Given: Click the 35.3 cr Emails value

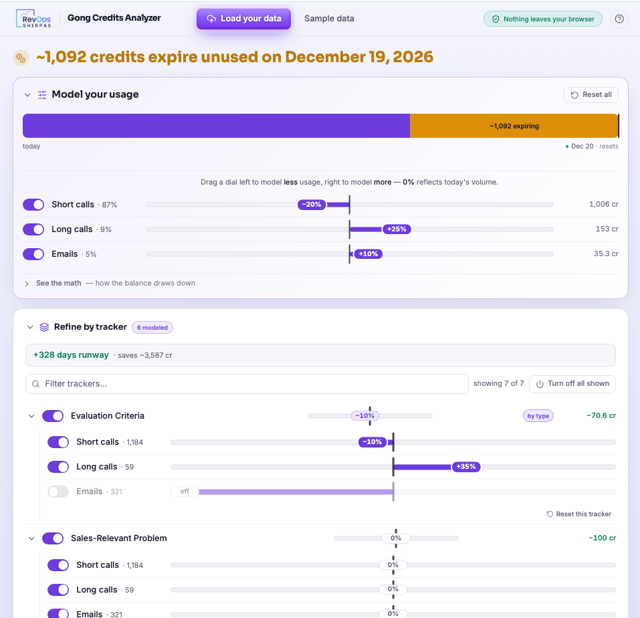Looking at the screenshot, I should point(606,253).
